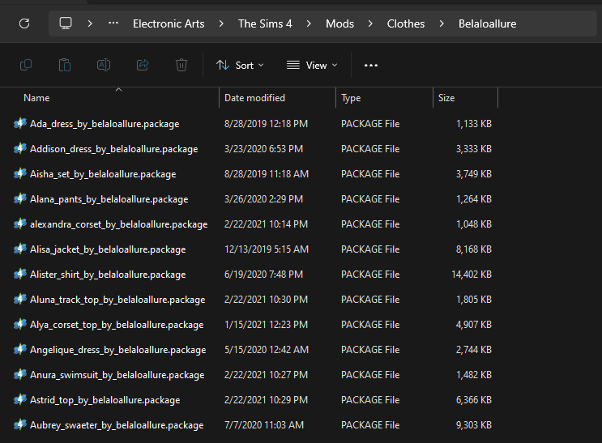Open the Sort dropdown menu
This screenshot has height=443, width=602.
240,66
